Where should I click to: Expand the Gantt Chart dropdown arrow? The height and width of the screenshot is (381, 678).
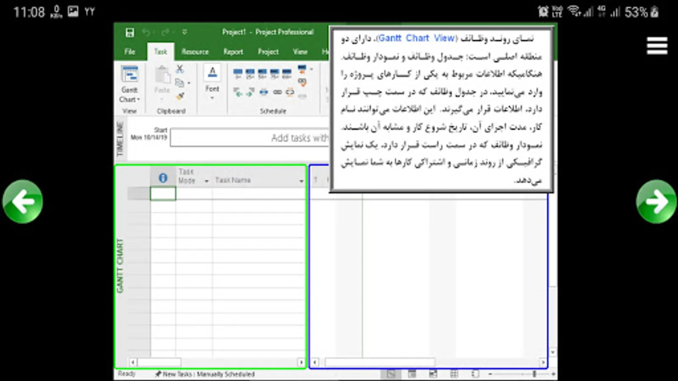click(138, 99)
